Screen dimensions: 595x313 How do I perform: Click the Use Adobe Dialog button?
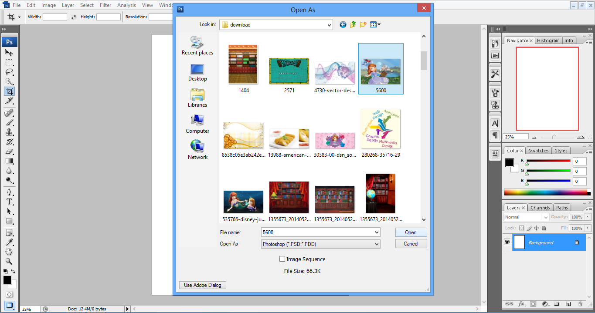(x=202, y=285)
